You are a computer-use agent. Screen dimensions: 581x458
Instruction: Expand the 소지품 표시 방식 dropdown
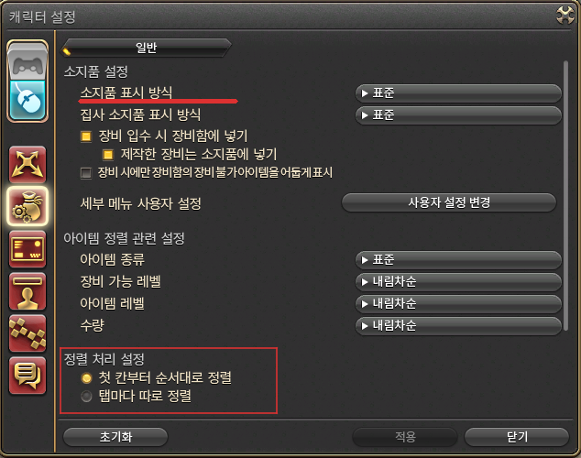tap(458, 93)
